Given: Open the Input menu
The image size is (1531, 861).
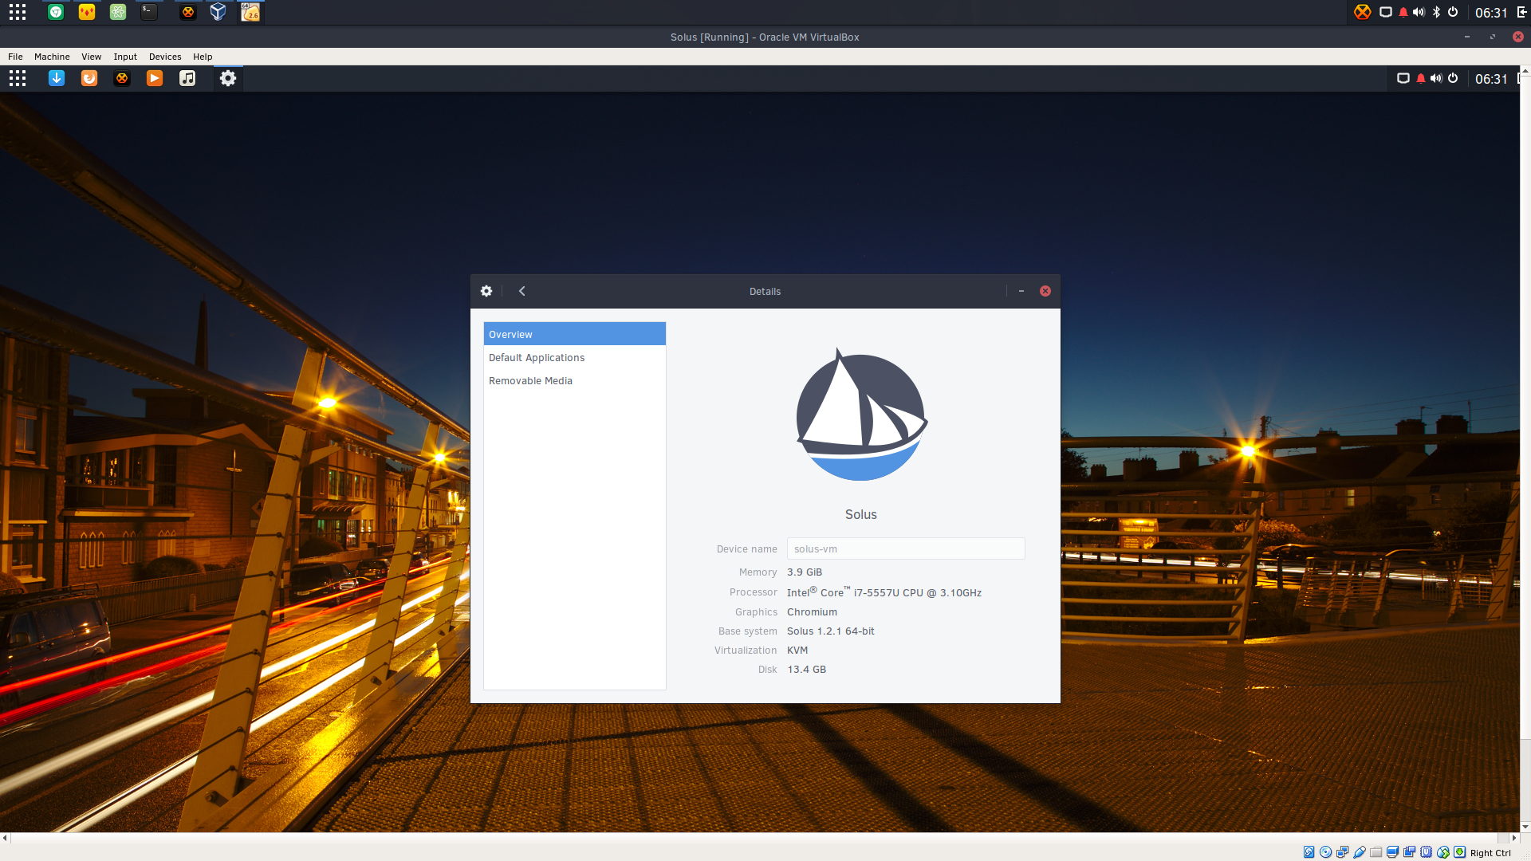Looking at the screenshot, I should click(125, 57).
